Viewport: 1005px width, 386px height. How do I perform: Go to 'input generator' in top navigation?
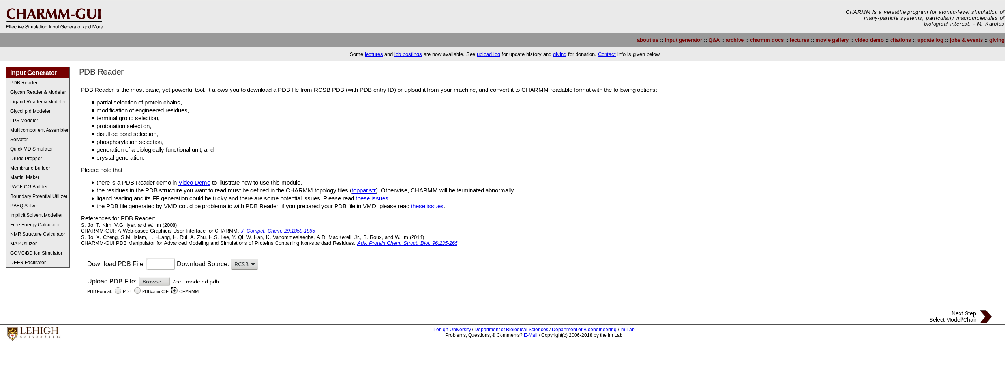pyautogui.click(x=683, y=40)
